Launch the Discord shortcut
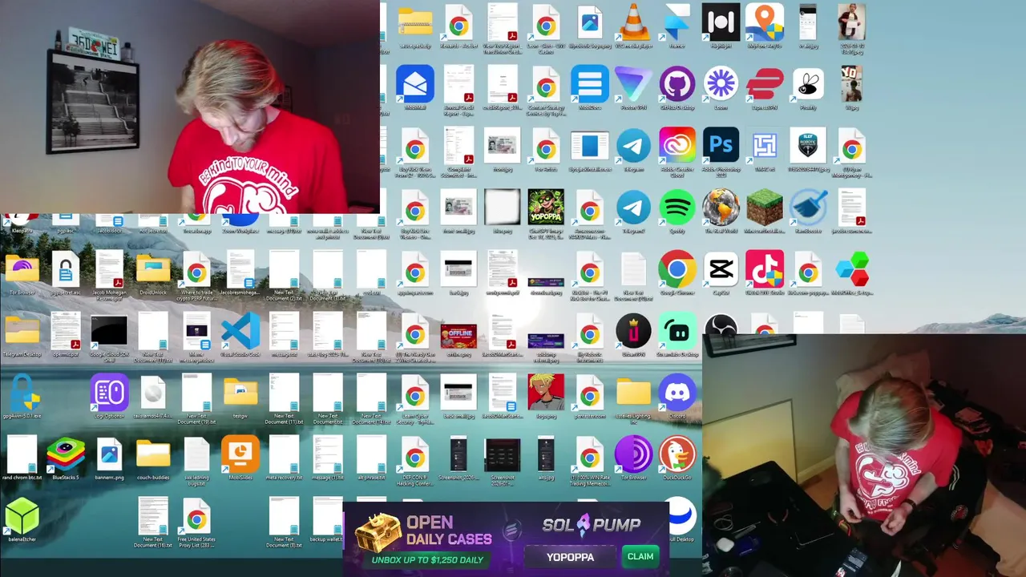This screenshot has height=577, width=1026. pyautogui.click(x=677, y=393)
